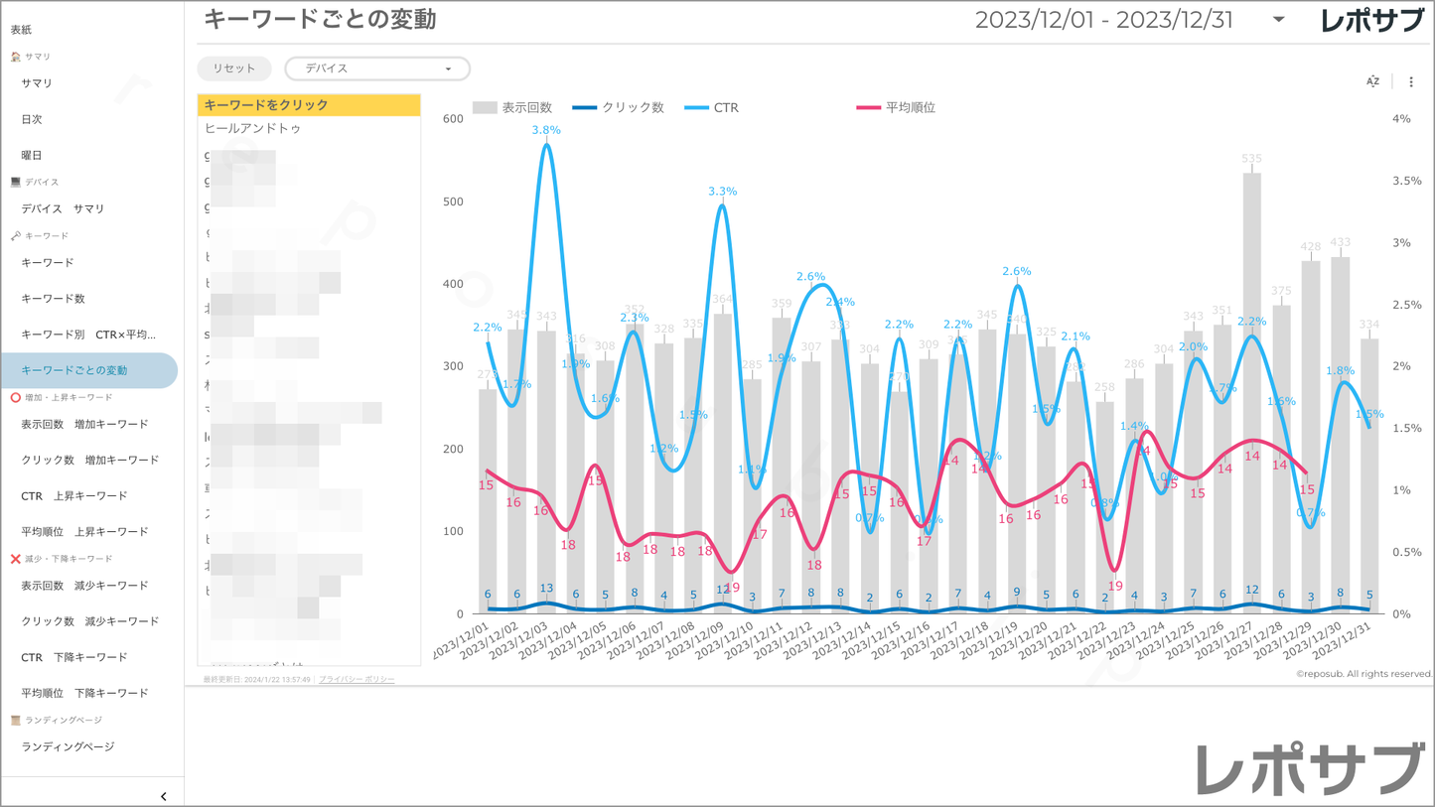Image resolution: width=1435 pixels, height=807 pixels.
Task: Click the レポサブ logo in the header
Action: click(1371, 21)
